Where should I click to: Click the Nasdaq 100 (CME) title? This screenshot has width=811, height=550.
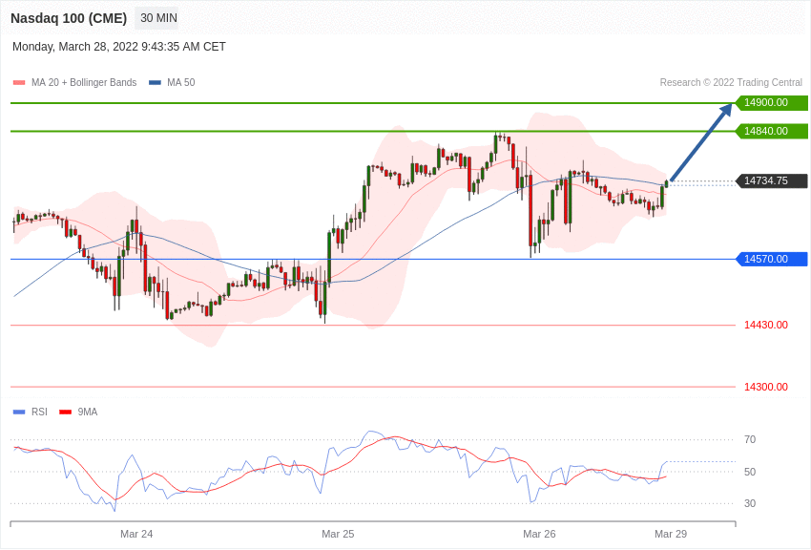(x=69, y=18)
